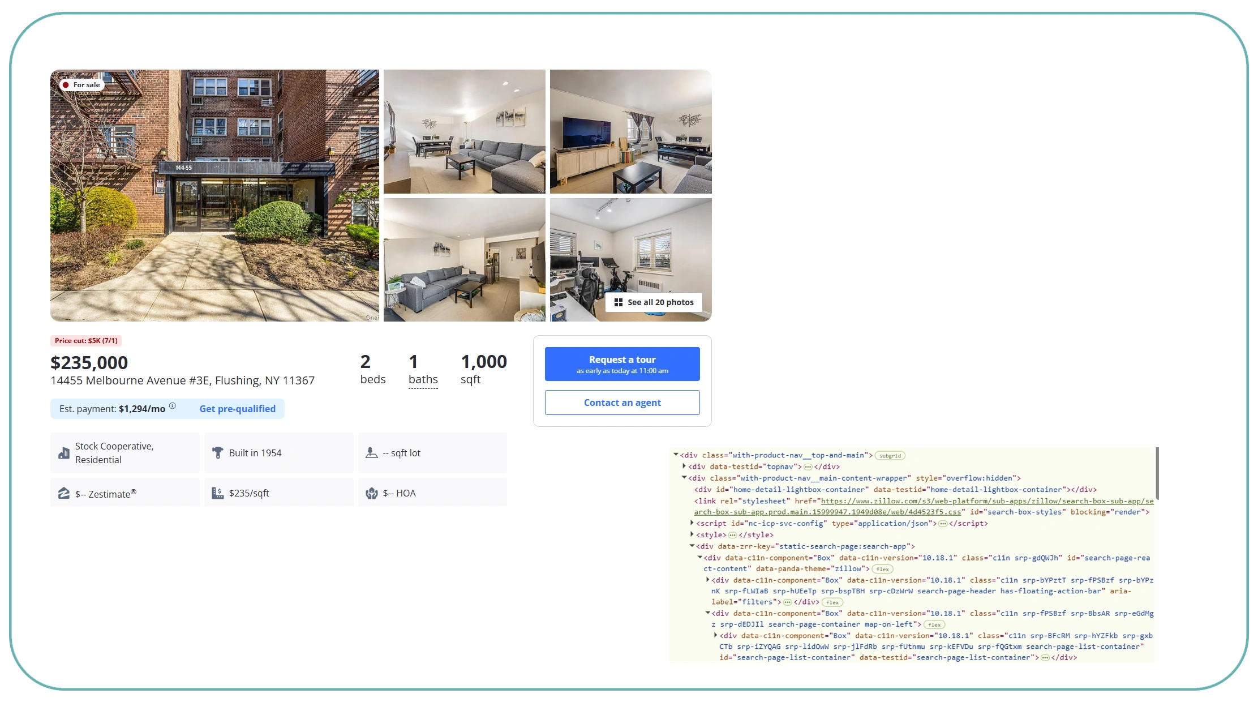This screenshot has height=702, width=1258.
Task: Click the $-- Zestimate text
Action: point(106,494)
